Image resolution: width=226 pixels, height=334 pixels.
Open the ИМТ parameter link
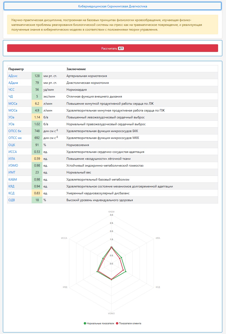[12, 172]
